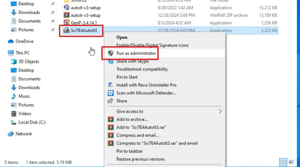Switch to details view layout in status bar
Screen dimensions: 300x167
click(x=284, y=162)
